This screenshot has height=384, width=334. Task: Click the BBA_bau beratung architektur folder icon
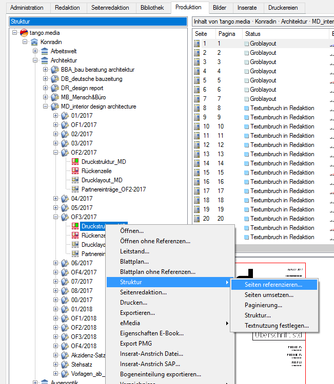(55, 70)
